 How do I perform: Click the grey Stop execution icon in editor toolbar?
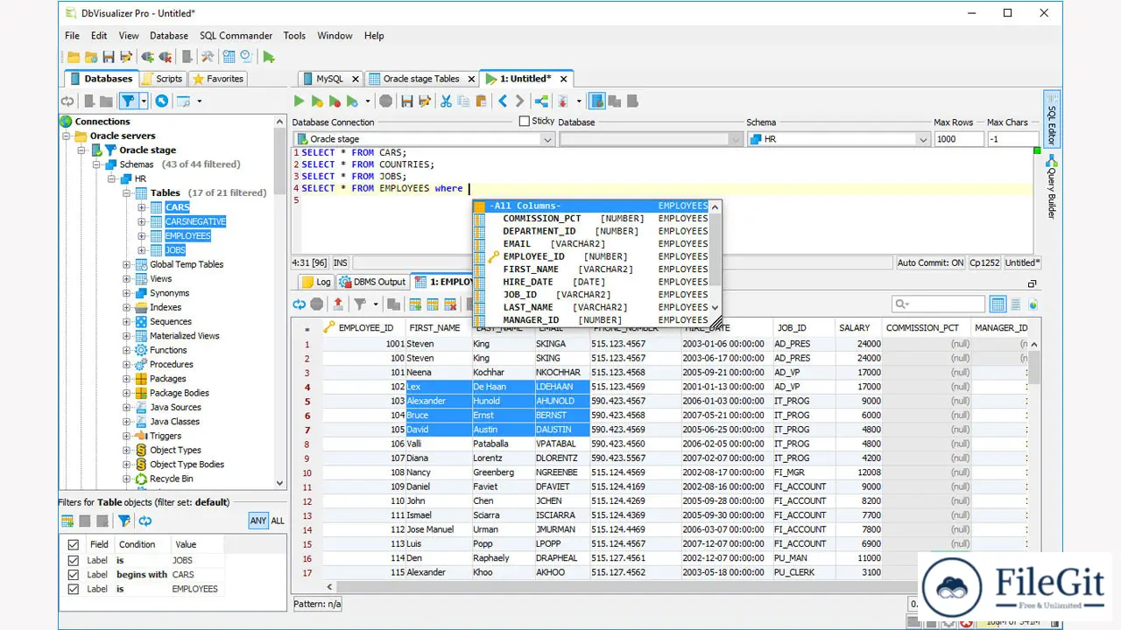click(x=388, y=101)
